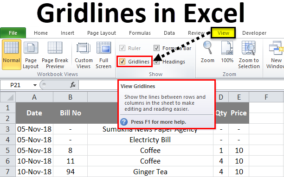This screenshot has width=284, height=177.
Task: Uncheck the Gridlines checkbox
Action: pyautogui.click(x=122, y=62)
